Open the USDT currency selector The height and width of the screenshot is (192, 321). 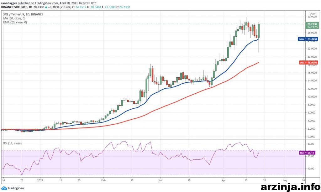pyautogui.click(x=312, y=14)
